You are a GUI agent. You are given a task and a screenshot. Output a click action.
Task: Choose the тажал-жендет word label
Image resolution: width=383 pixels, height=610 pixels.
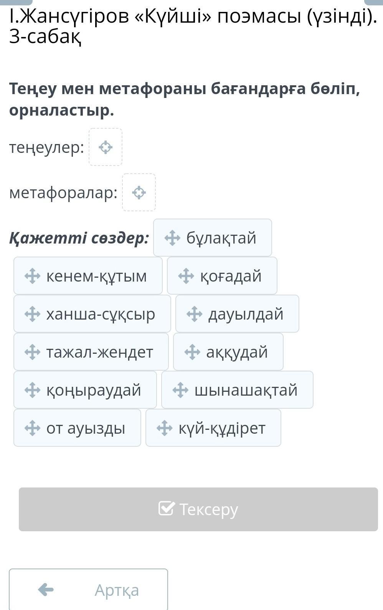click(x=100, y=352)
